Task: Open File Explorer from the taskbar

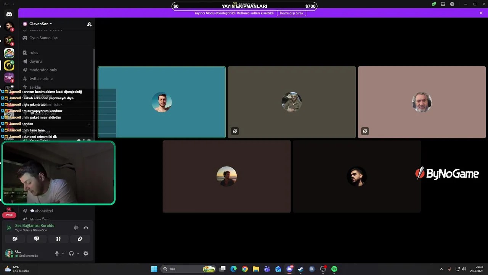Action: [256, 269]
